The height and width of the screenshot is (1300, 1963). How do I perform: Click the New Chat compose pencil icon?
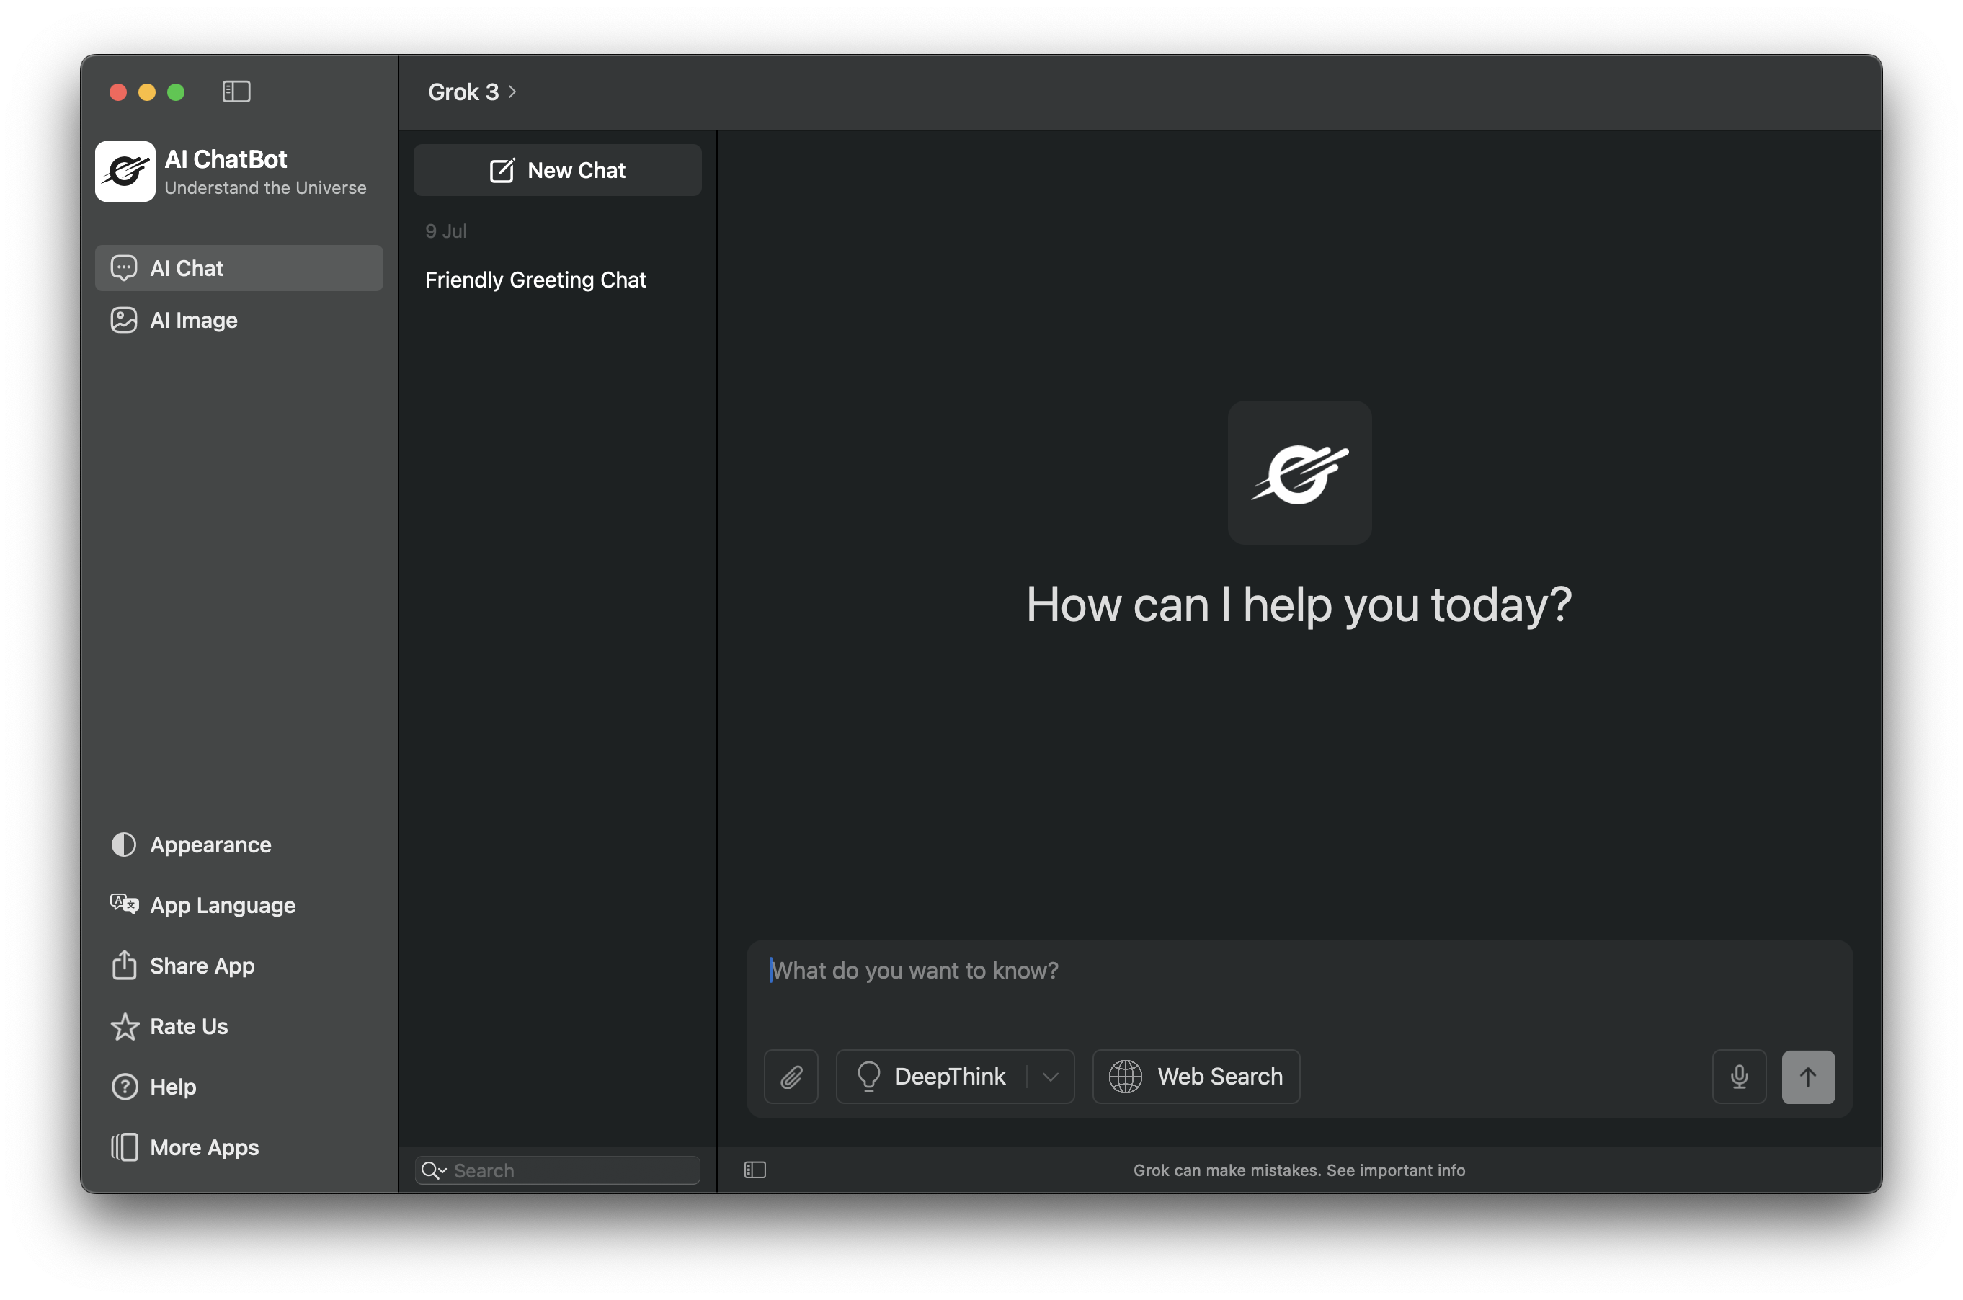(502, 170)
